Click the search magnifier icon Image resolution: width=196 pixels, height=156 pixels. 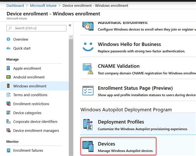[10, 28]
